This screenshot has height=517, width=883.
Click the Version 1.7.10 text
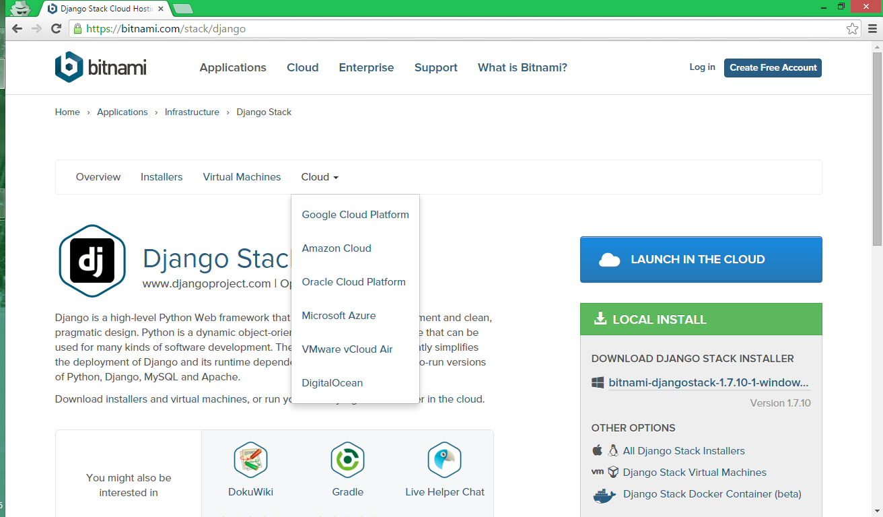[x=781, y=403]
